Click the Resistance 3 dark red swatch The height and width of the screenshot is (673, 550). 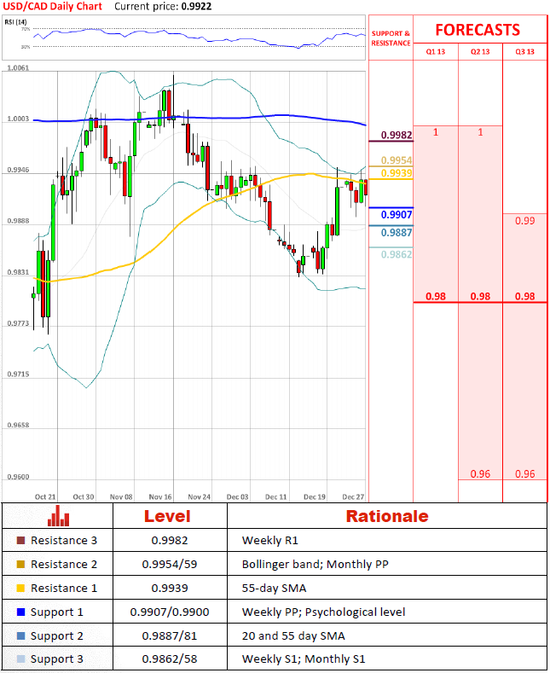tap(20, 541)
